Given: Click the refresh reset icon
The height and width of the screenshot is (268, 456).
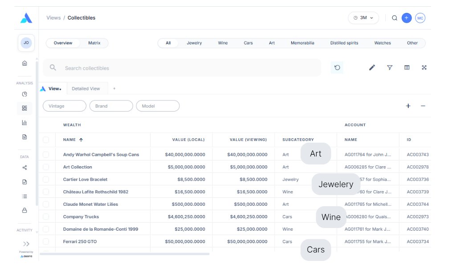Looking at the screenshot, I should pyautogui.click(x=337, y=68).
